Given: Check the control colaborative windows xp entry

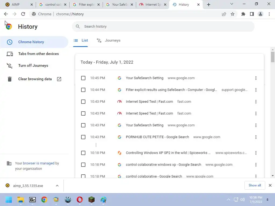Looking at the screenshot, I should click(x=83, y=165).
